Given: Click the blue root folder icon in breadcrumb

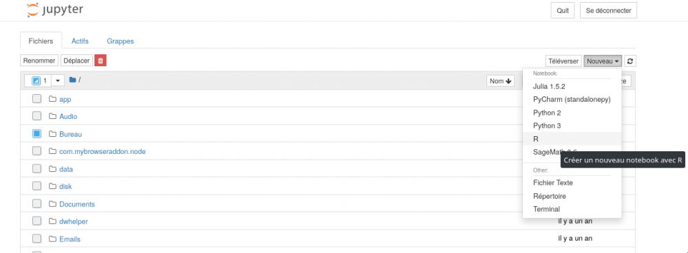Looking at the screenshot, I should [72, 80].
